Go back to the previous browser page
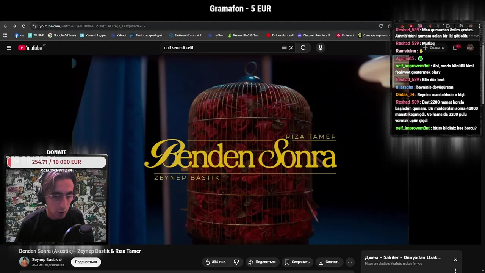 pos(5,26)
